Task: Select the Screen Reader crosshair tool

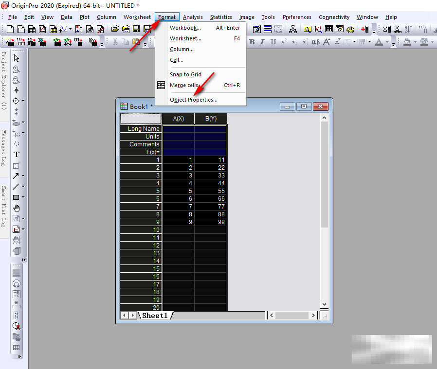Action: click(17, 90)
